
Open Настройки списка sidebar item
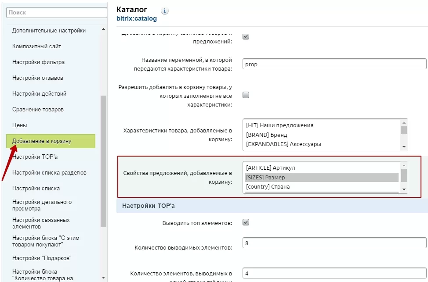[36, 189]
